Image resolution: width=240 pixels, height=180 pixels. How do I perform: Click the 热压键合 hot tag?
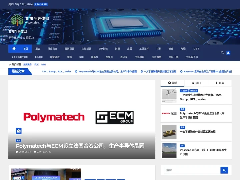[27, 65]
